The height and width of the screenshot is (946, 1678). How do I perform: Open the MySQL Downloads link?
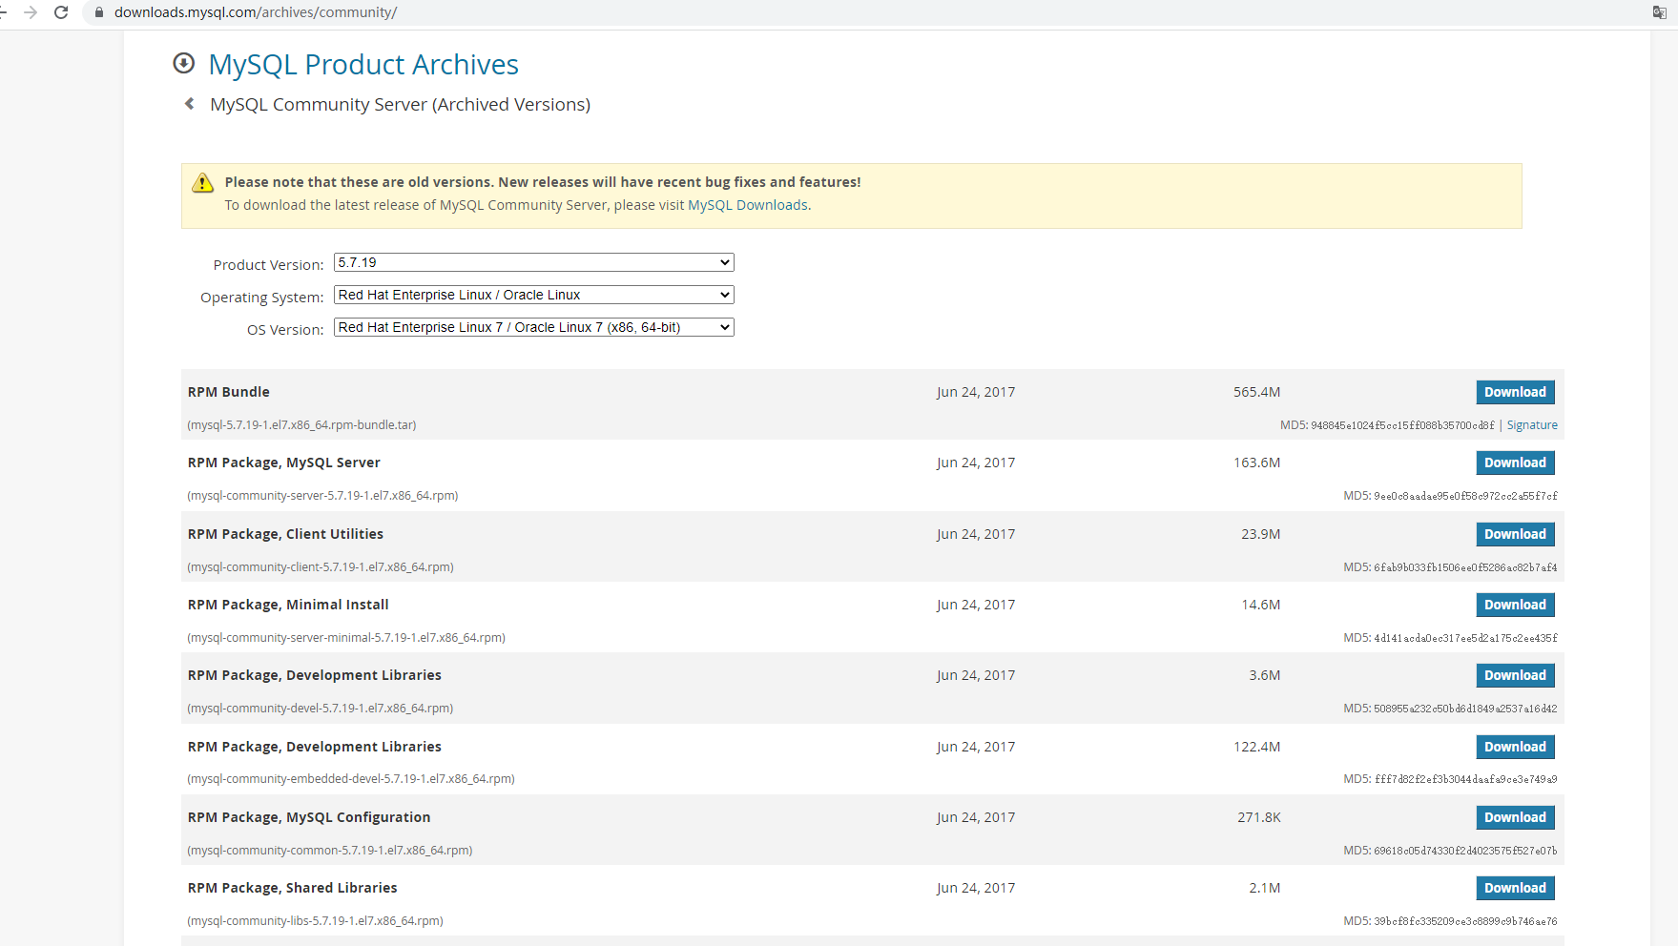click(748, 205)
